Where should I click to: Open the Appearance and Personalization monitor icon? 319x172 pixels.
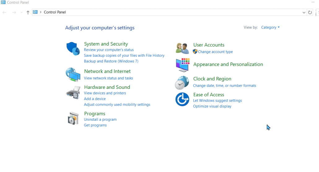pos(182,65)
